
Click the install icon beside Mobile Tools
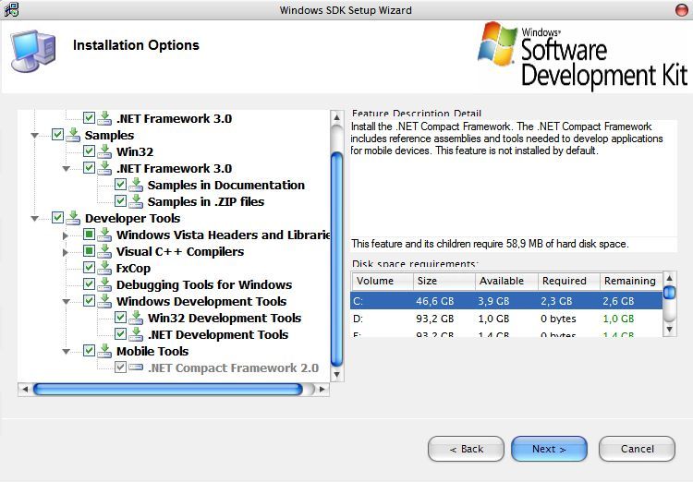tap(104, 352)
